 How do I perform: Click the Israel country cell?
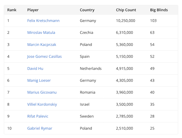pos(85,104)
